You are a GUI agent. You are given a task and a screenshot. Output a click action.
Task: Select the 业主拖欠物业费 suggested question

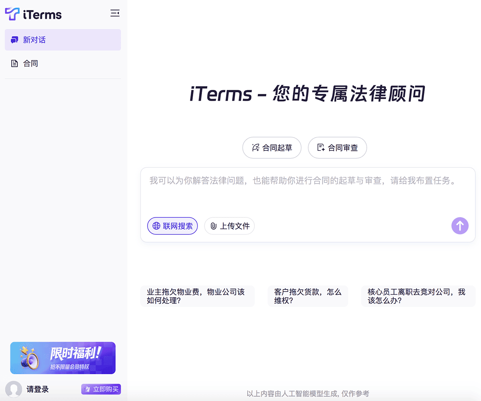coord(197,296)
